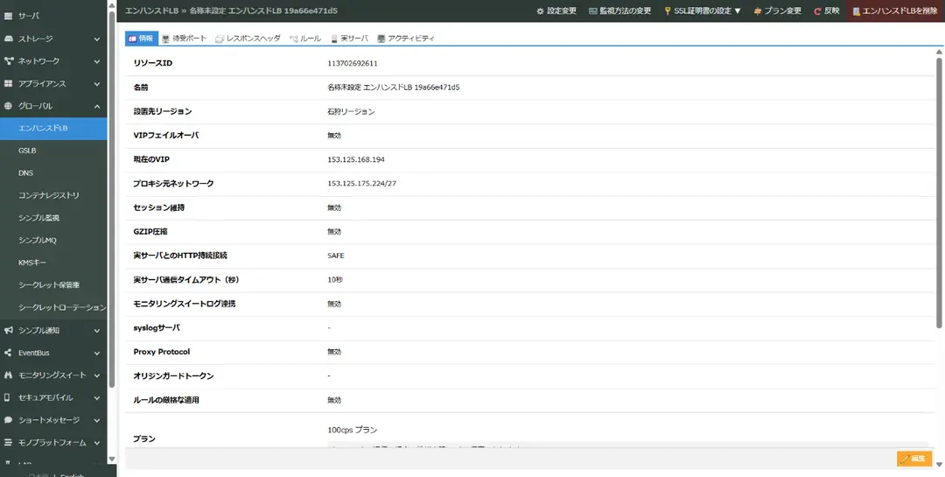Collapse the グローバル sidebar section
The height and width of the screenshot is (477, 945).
point(97,106)
